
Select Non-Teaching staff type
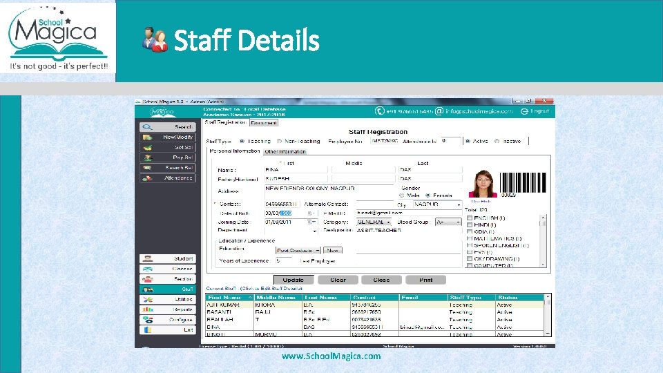[279, 141]
